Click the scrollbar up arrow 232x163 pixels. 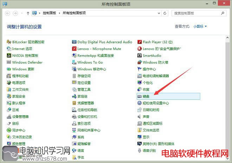click(x=227, y=38)
